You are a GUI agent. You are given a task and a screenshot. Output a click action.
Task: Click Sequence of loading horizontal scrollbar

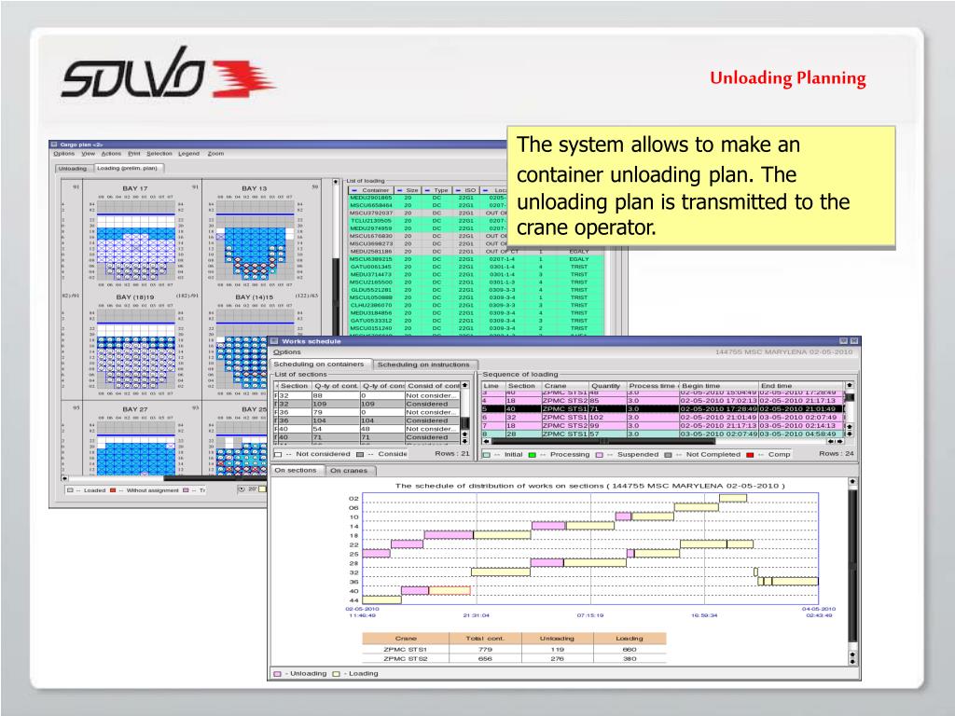pos(603,441)
